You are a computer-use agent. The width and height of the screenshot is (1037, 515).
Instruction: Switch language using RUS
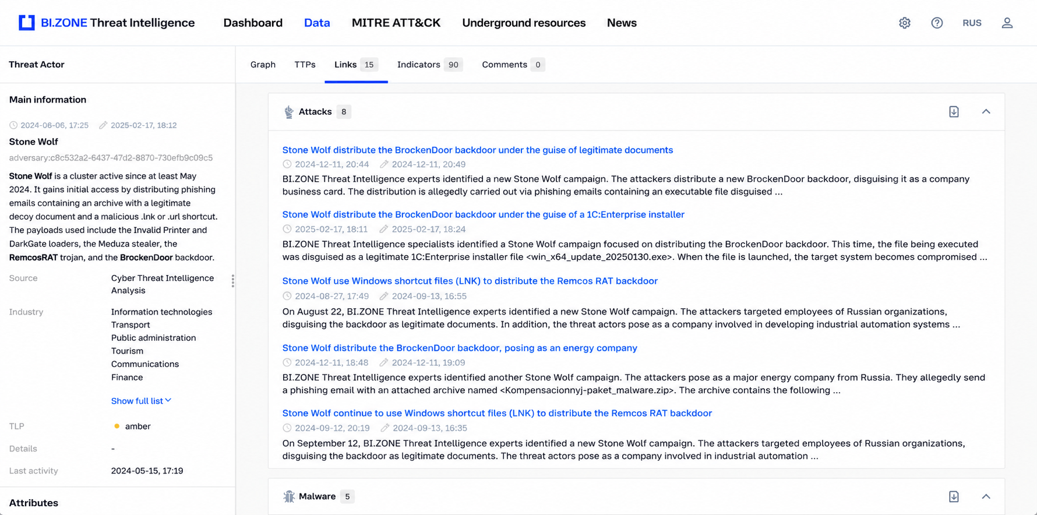[x=972, y=23]
